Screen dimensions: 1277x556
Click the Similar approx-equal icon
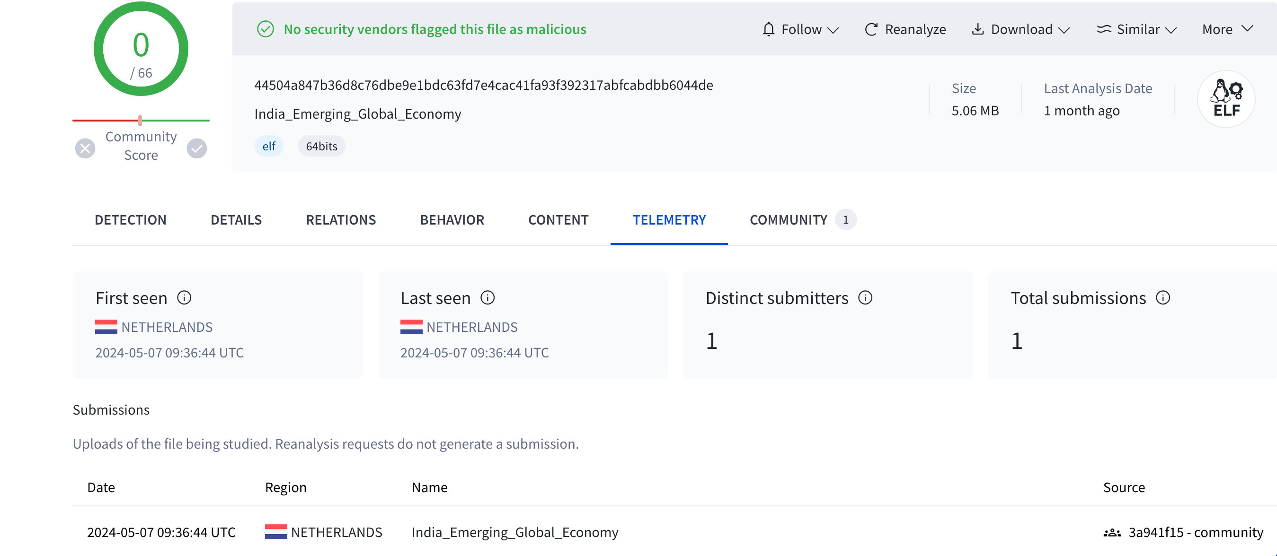[1103, 29]
